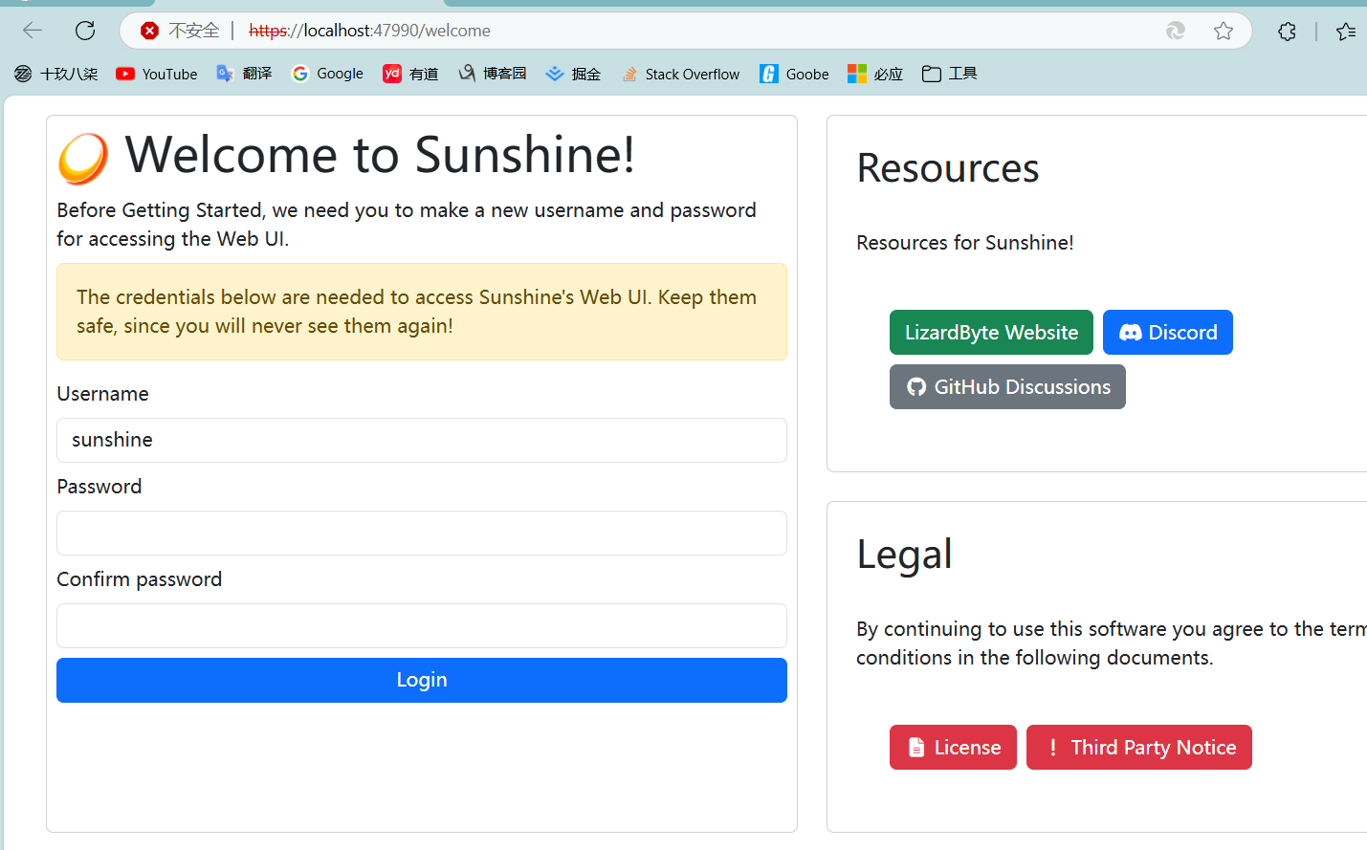1367x850 pixels.
Task: Open the favorites list icon
Action: click(1346, 31)
